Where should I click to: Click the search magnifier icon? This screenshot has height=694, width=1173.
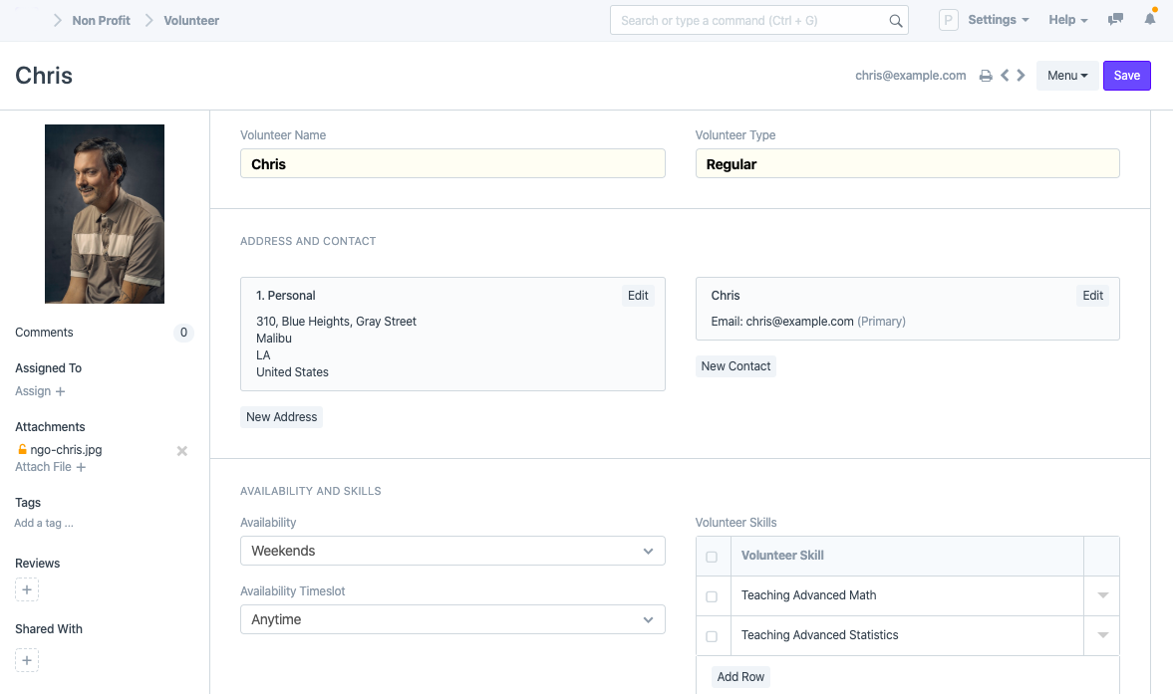(895, 21)
